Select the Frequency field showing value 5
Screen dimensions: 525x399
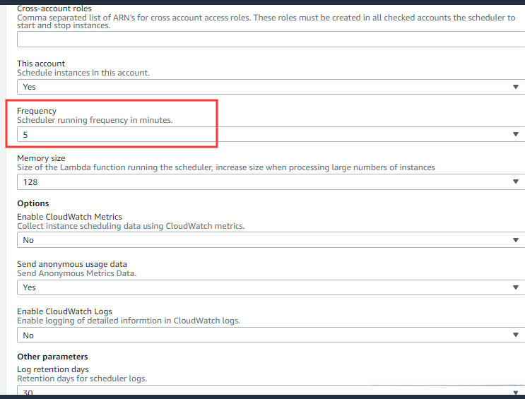pyautogui.click(x=269, y=134)
